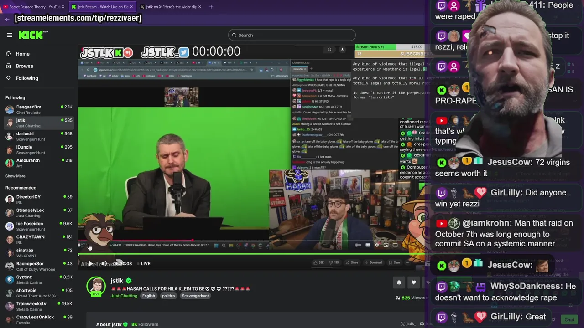
Task: Toggle subtitles in embedded YouTube player
Action: pyautogui.click(x=368, y=245)
